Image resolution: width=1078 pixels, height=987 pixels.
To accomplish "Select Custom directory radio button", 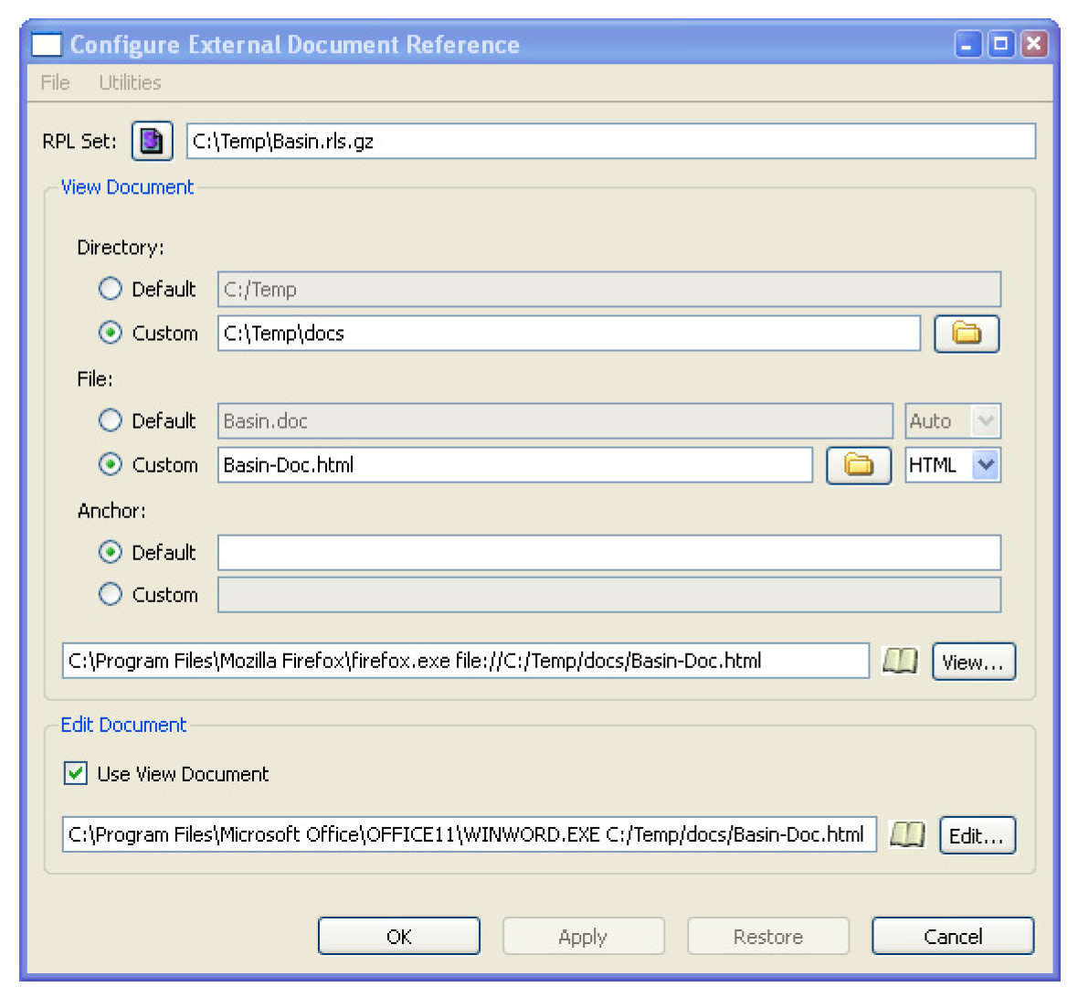I will [111, 334].
